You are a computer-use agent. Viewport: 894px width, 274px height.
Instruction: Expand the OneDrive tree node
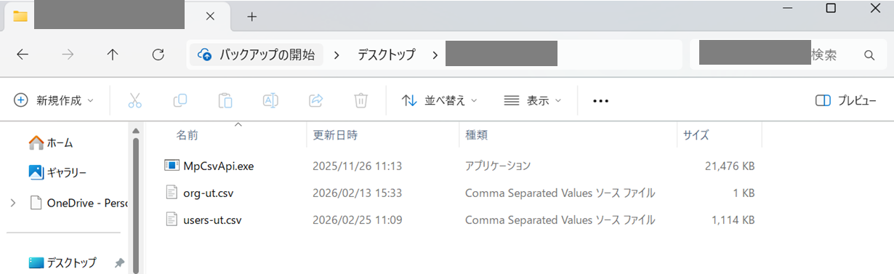click(13, 203)
